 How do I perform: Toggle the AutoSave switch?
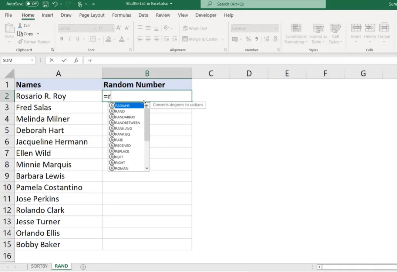(x=32, y=4)
